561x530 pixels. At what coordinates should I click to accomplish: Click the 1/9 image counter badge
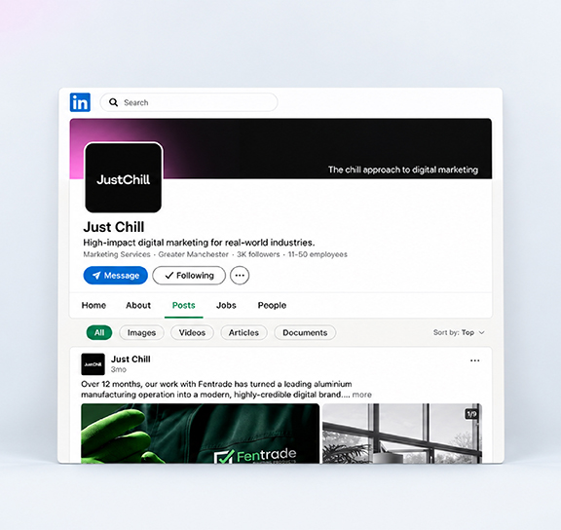click(x=471, y=414)
